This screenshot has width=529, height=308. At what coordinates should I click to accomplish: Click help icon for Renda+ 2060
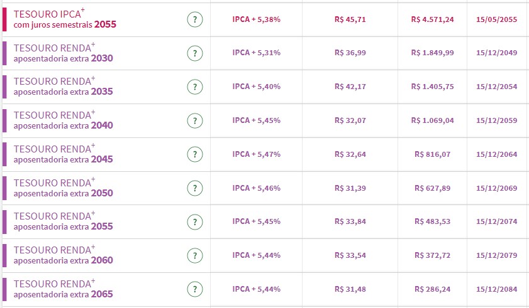tap(195, 255)
